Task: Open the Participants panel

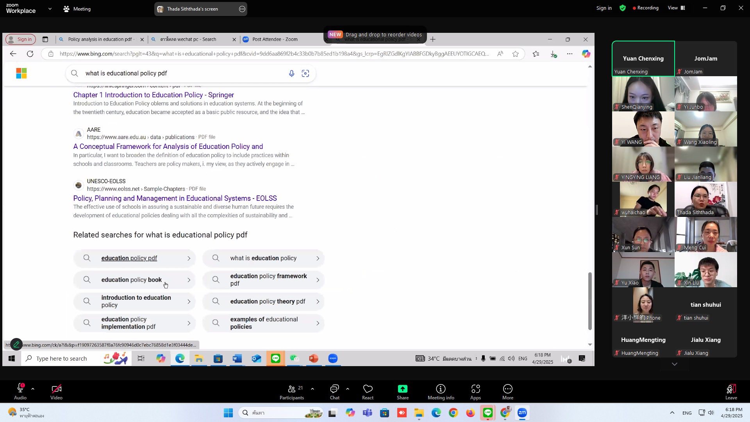Action: click(292, 392)
